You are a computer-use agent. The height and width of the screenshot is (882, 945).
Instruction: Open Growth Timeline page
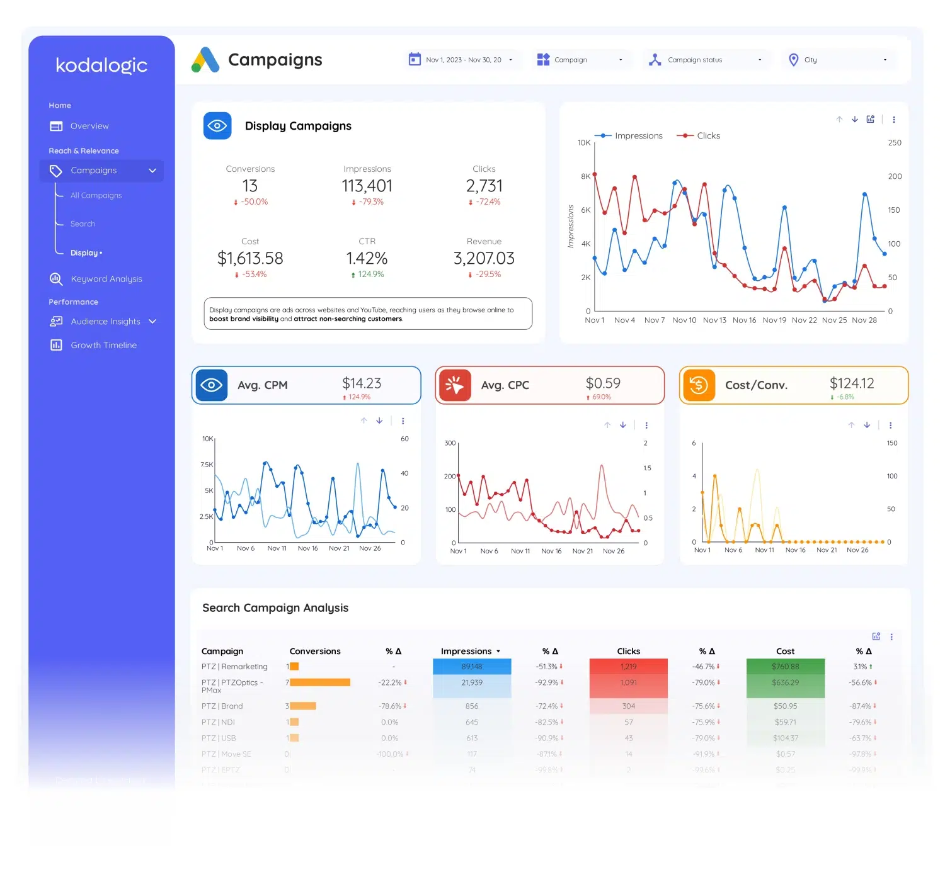tap(104, 345)
